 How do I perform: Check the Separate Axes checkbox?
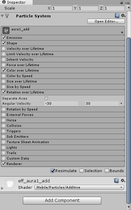click(46, 99)
